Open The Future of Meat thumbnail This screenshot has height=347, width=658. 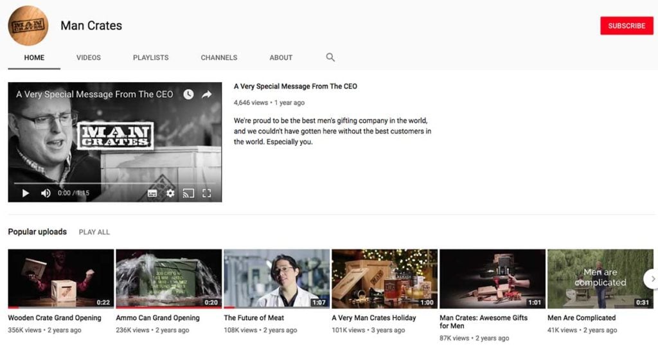point(276,279)
